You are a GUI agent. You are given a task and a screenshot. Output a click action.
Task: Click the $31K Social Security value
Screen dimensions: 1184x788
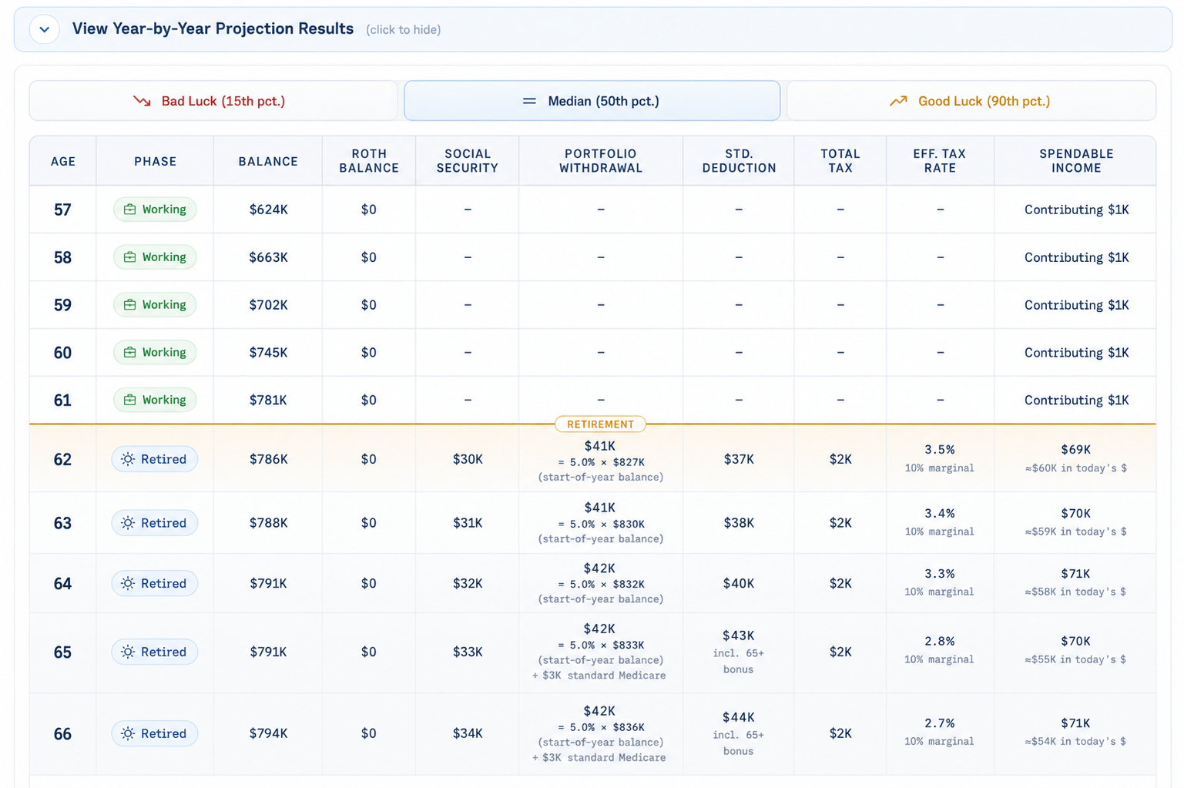[x=468, y=523]
